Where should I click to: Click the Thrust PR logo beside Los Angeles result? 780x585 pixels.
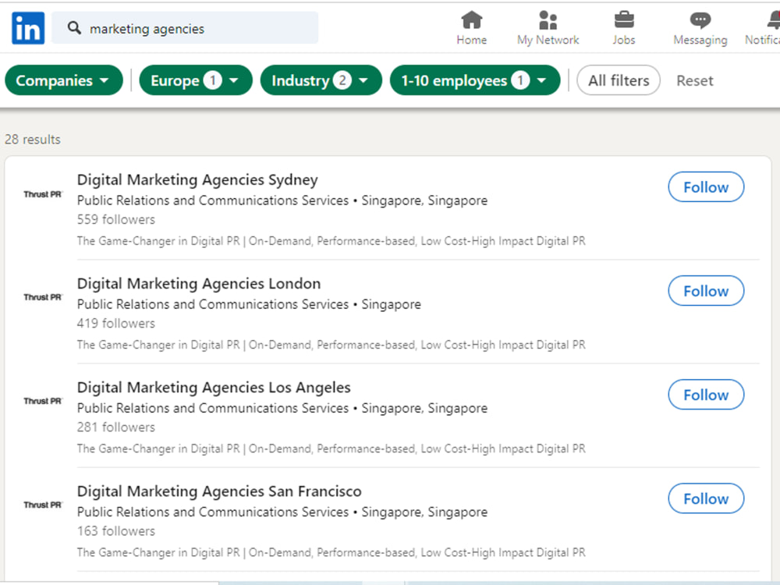click(43, 401)
